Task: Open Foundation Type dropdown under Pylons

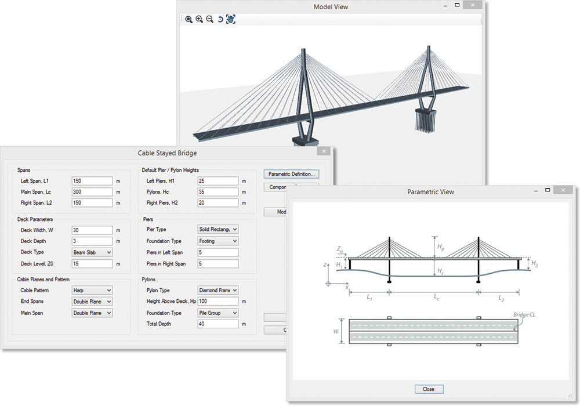Action: tap(217, 313)
